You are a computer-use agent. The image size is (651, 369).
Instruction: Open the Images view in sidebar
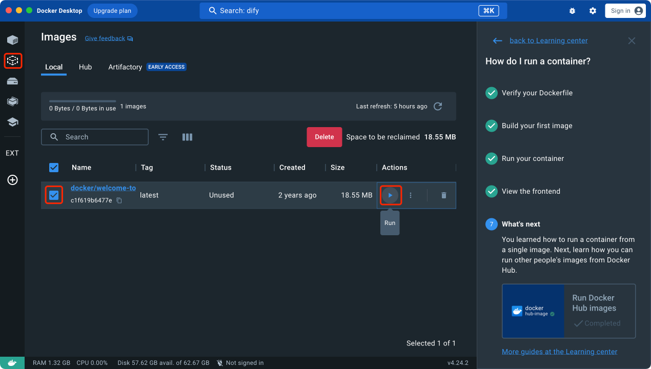tap(12, 60)
